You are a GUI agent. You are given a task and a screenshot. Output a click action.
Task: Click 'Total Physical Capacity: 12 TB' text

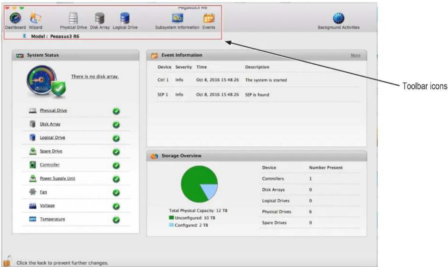click(x=198, y=211)
